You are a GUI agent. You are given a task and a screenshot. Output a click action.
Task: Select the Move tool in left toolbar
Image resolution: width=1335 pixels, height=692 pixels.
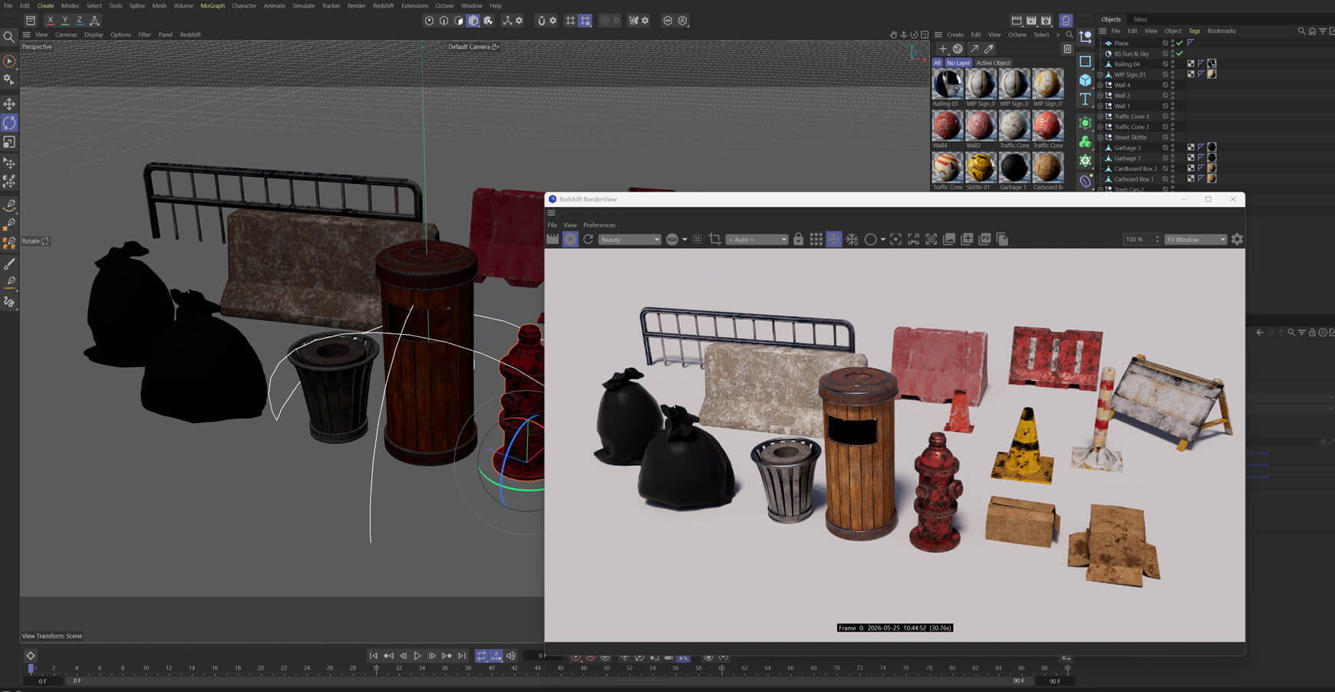click(x=9, y=103)
